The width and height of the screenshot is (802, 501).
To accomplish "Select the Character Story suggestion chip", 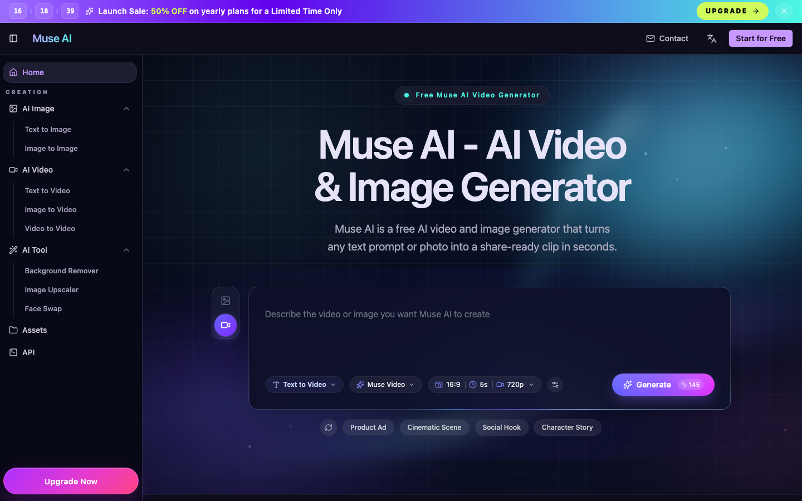I will coord(568,428).
